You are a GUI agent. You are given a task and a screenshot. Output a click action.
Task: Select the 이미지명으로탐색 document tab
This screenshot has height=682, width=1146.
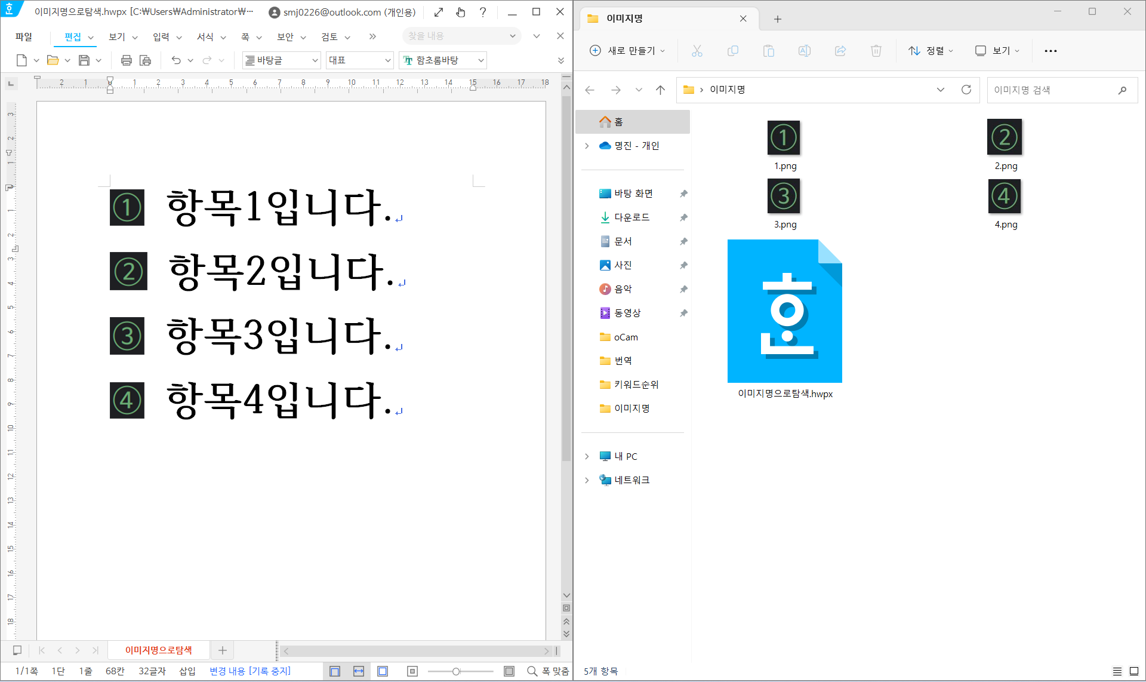pyautogui.click(x=159, y=650)
